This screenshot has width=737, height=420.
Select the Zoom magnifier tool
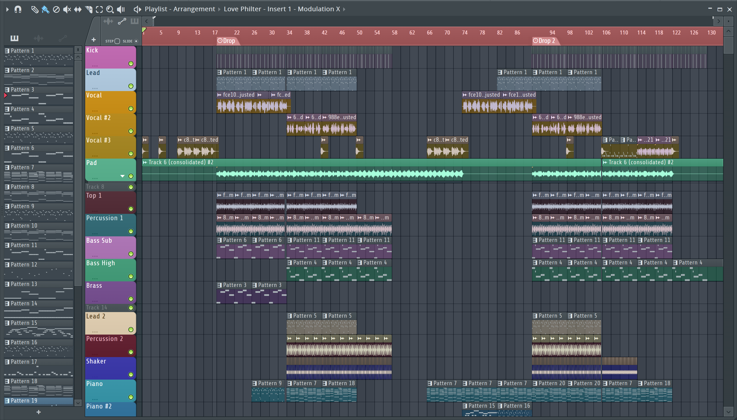(110, 9)
